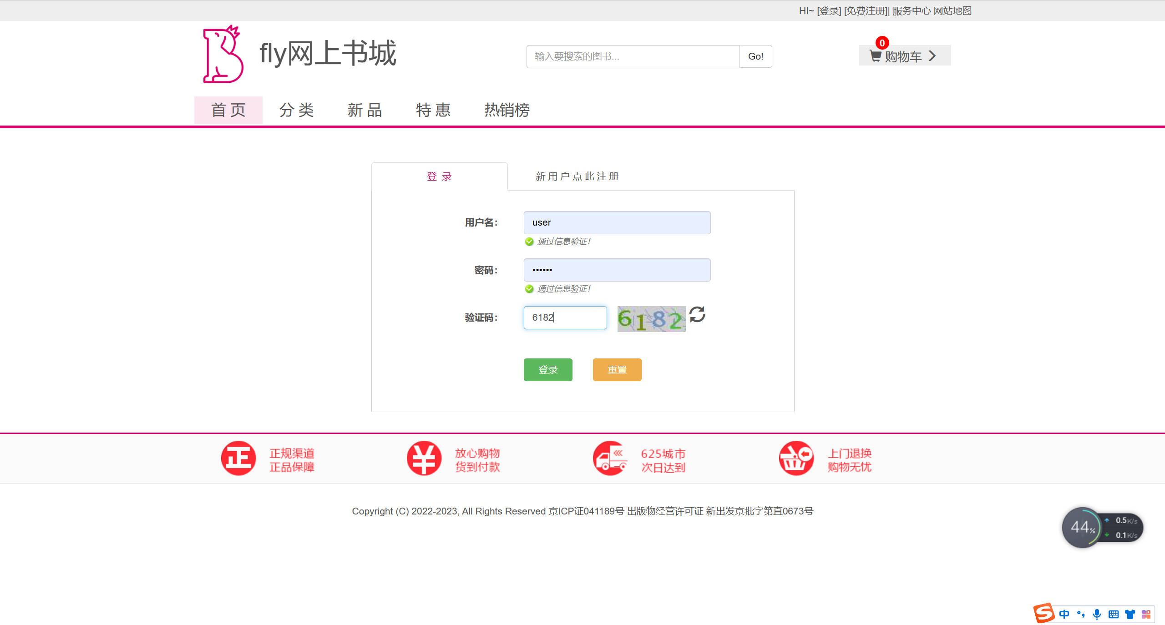Open the 购物车 shopping cart
Image resolution: width=1165 pixels, height=625 pixels.
tap(902, 55)
